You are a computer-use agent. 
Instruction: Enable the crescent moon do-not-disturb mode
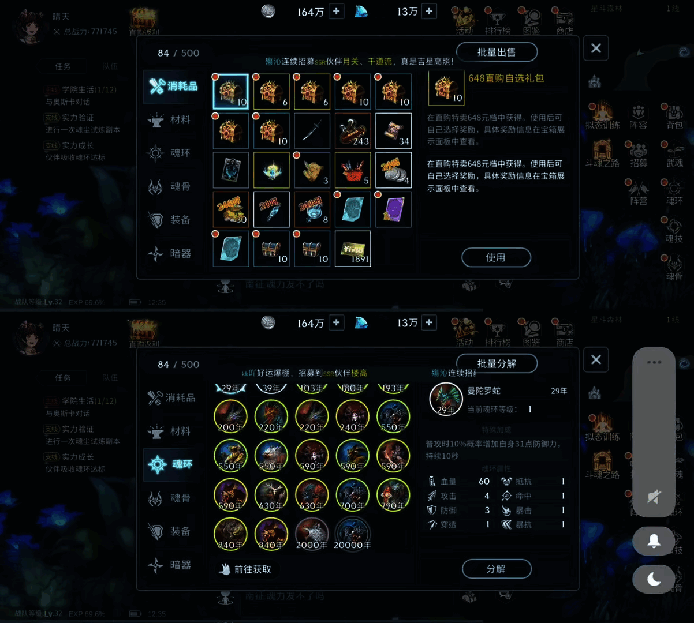click(654, 579)
